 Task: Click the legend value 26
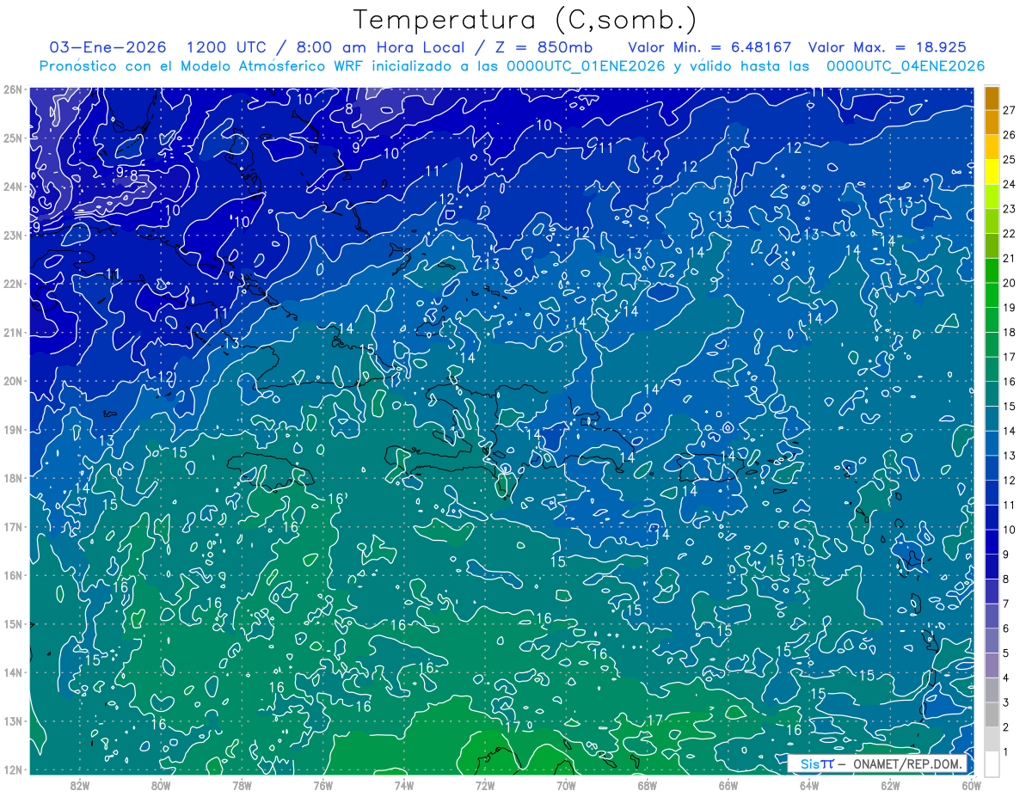pyautogui.click(x=1010, y=135)
